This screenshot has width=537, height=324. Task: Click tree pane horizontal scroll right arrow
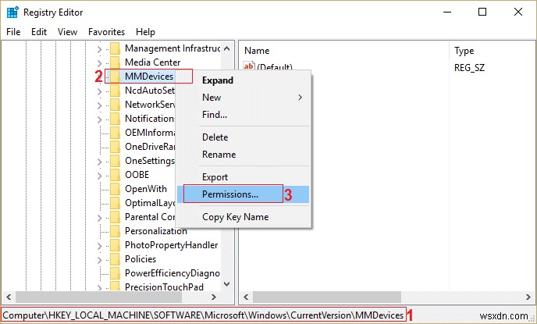click(x=214, y=297)
